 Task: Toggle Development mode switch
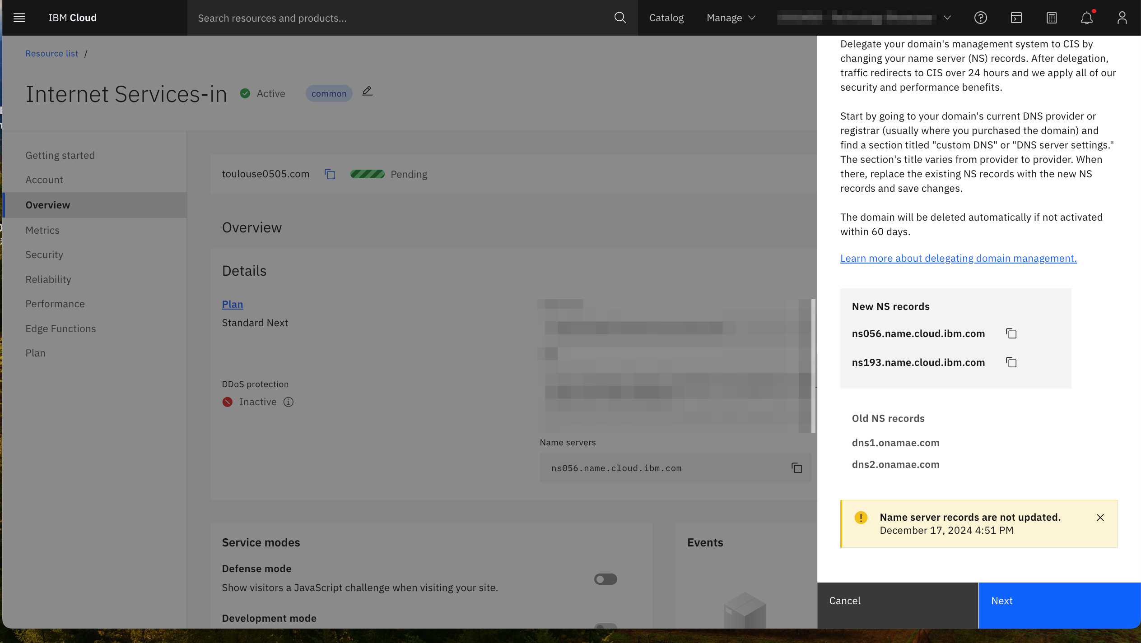tap(605, 626)
